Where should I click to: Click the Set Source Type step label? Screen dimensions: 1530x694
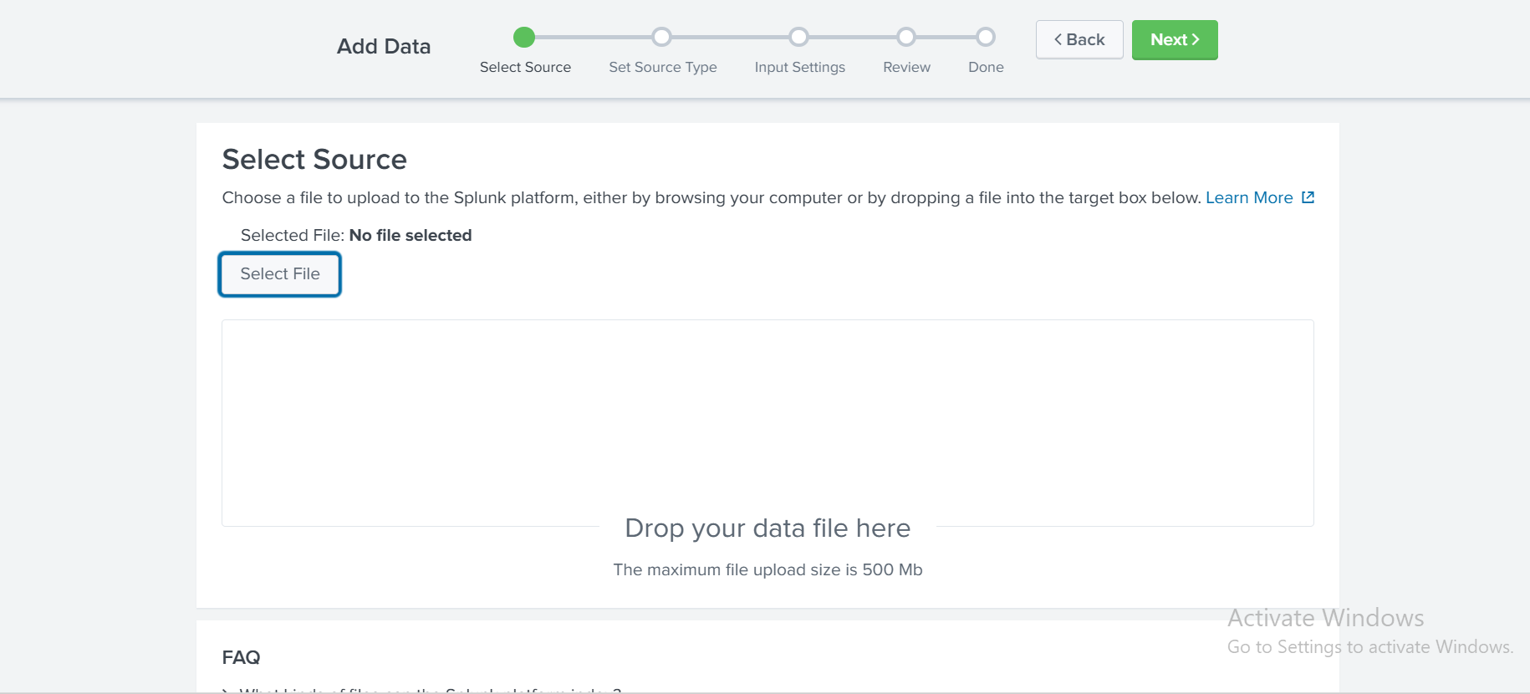click(x=662, y=67)
